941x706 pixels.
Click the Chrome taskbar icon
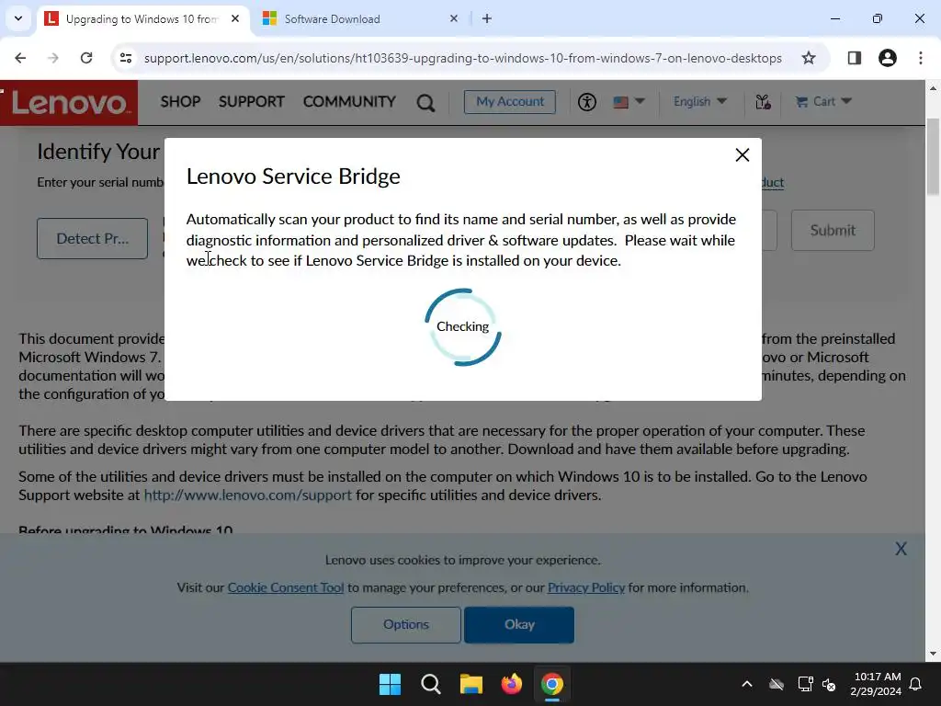click(552, 684)
